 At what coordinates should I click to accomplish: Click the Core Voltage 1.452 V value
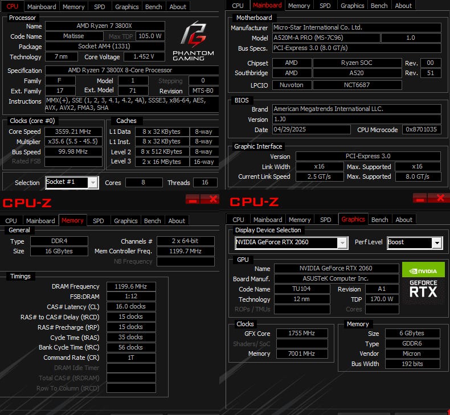point(144,56)
